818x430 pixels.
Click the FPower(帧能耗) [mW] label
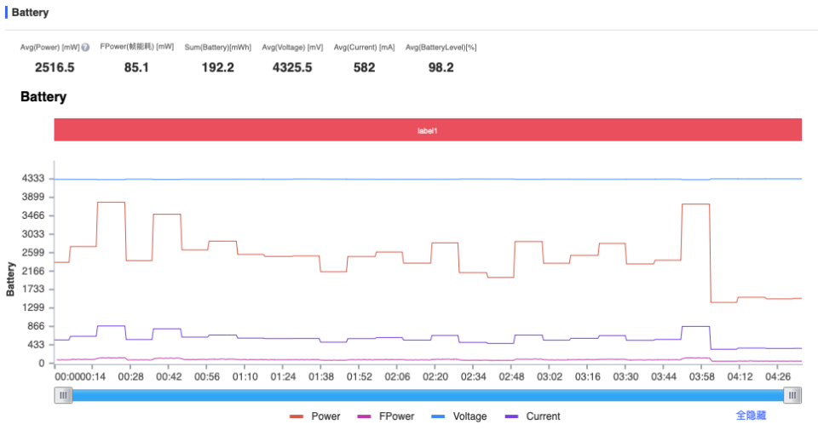click(136, 47)
